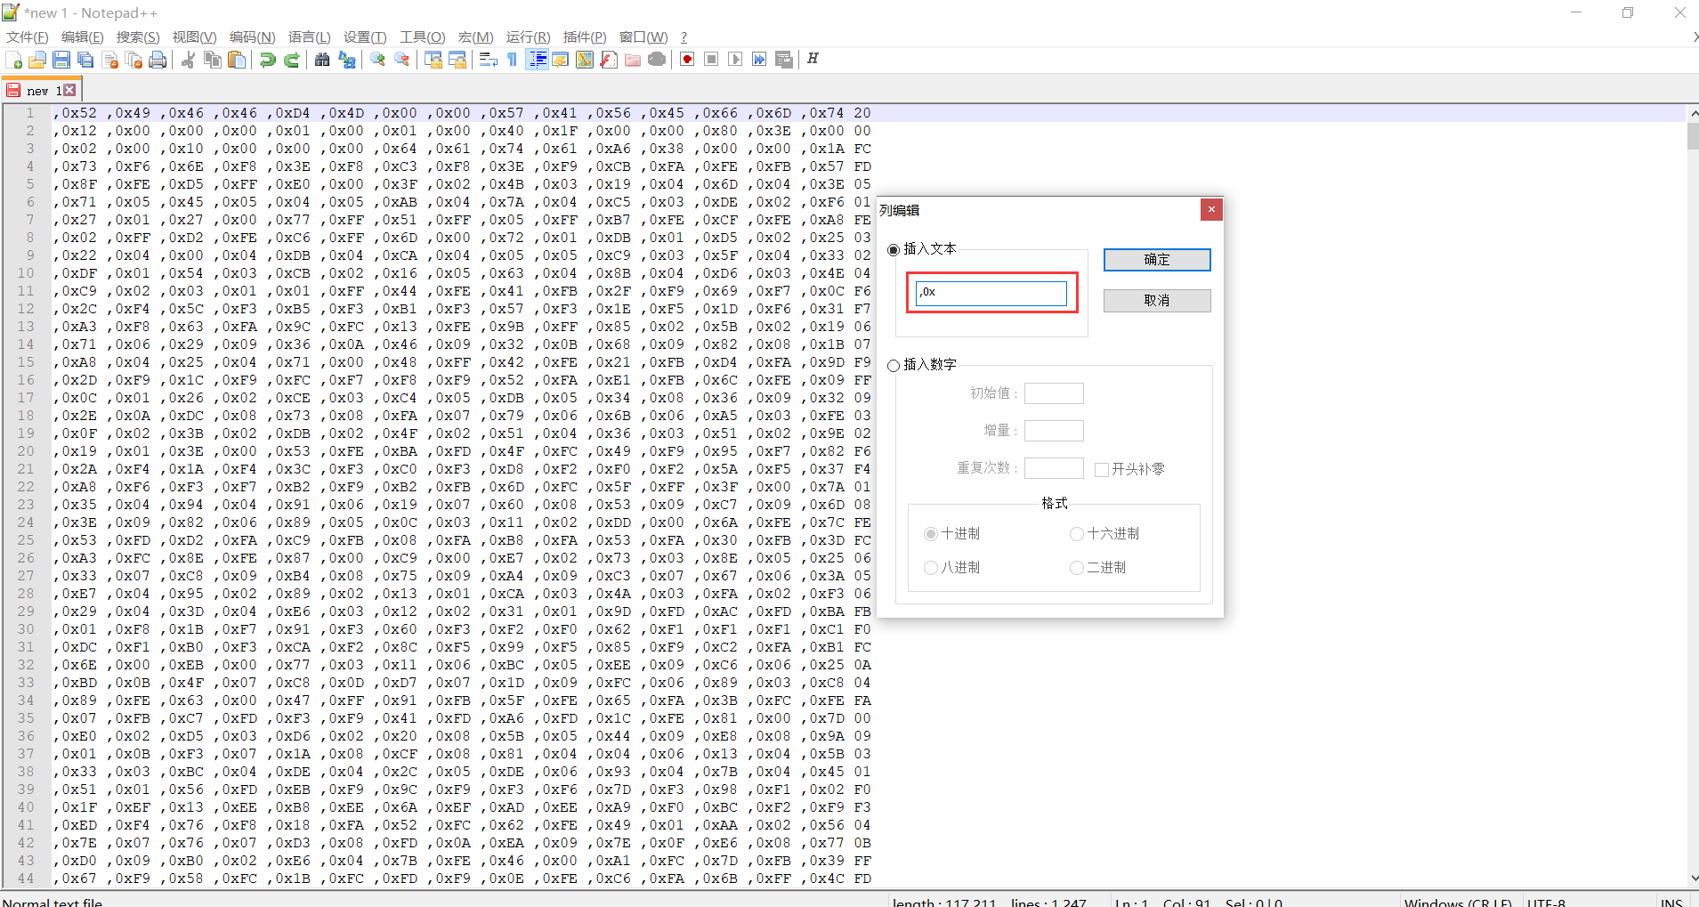Open the 工具(O) menu

click(422, 37)
